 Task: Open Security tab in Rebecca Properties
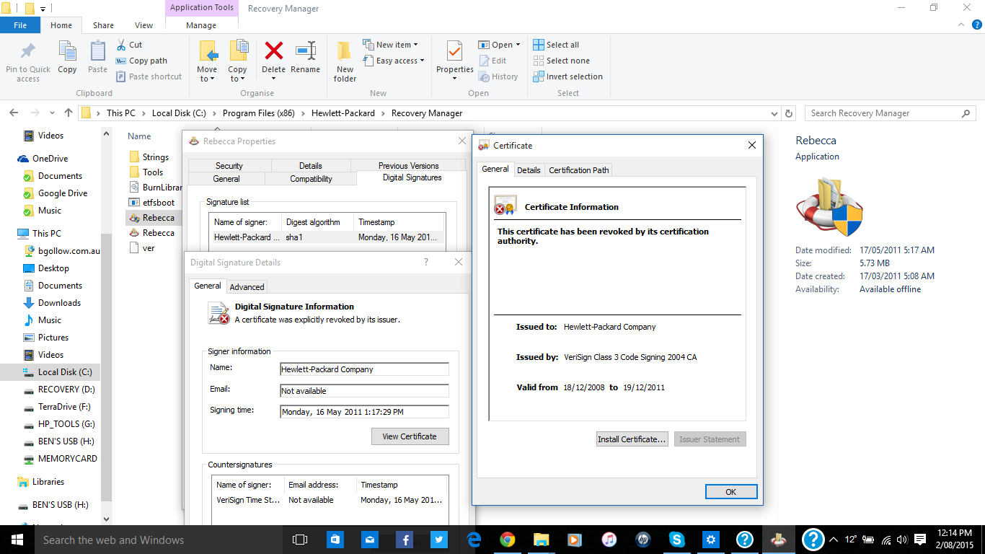(x=229, y=166)
